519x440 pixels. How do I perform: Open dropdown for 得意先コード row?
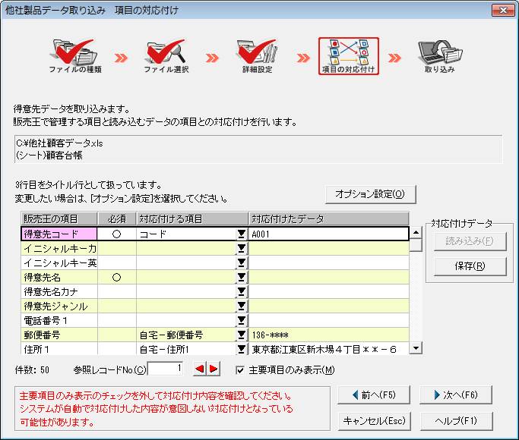[x=242, y=234]
